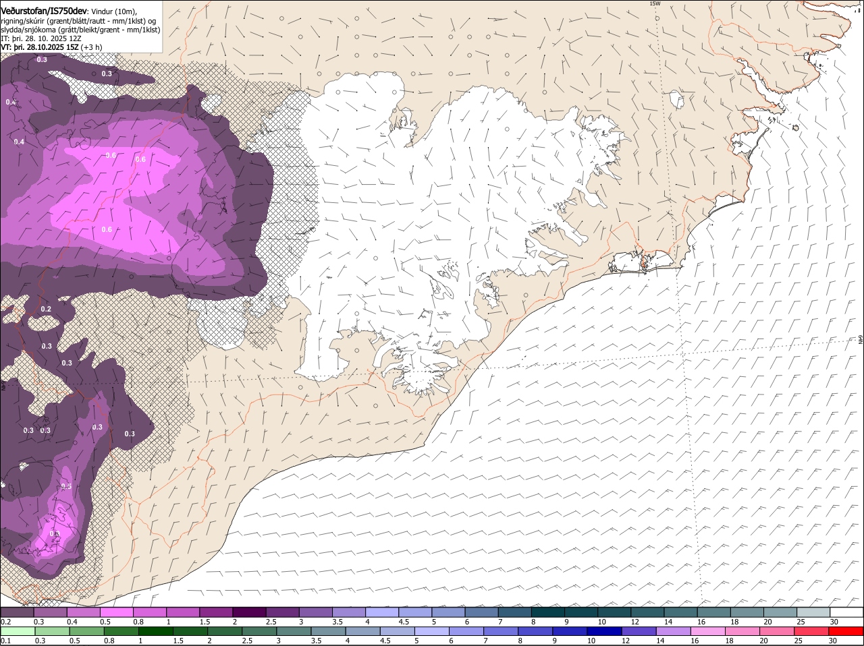The width and height of the screenshot is (864, 646).
Task: Click the initial time line IT: þri. 28. 10. 2025 12Z
Action: coord(41,38)
